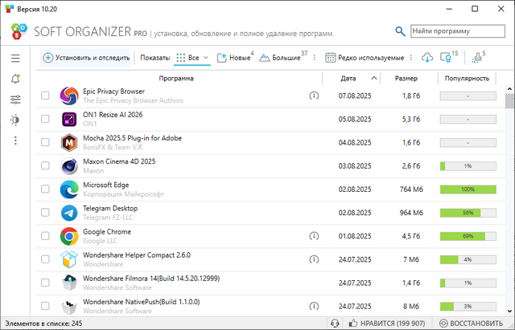
Task: Check the Maxon Cinema 4D 2025 checkbox
Action: [x=45, y=165]
